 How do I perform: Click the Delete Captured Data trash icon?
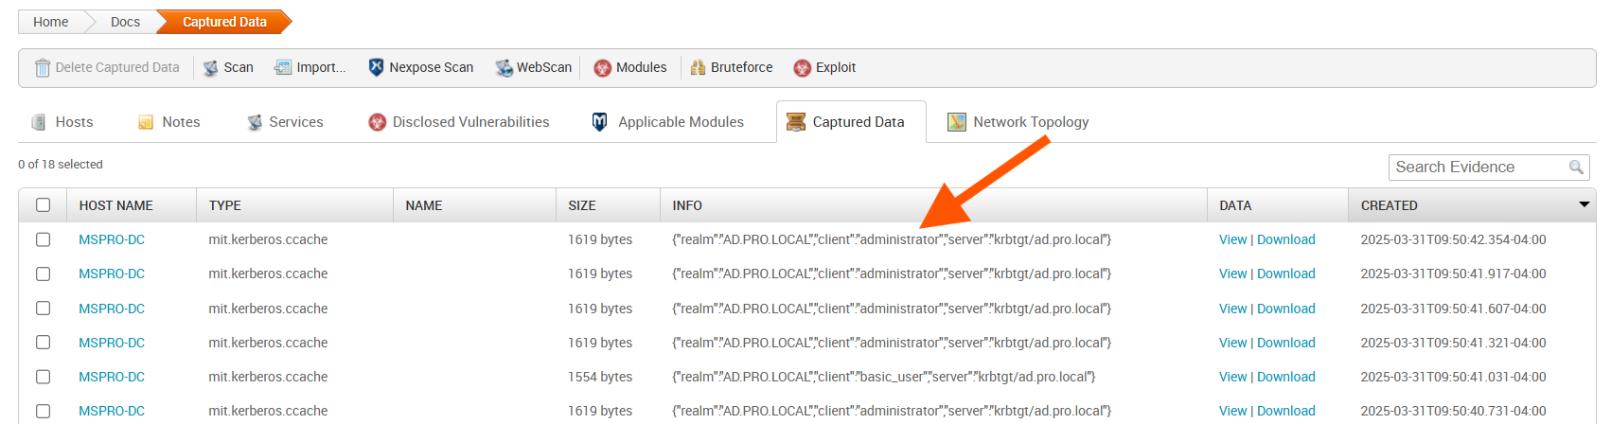click(43, 68)
